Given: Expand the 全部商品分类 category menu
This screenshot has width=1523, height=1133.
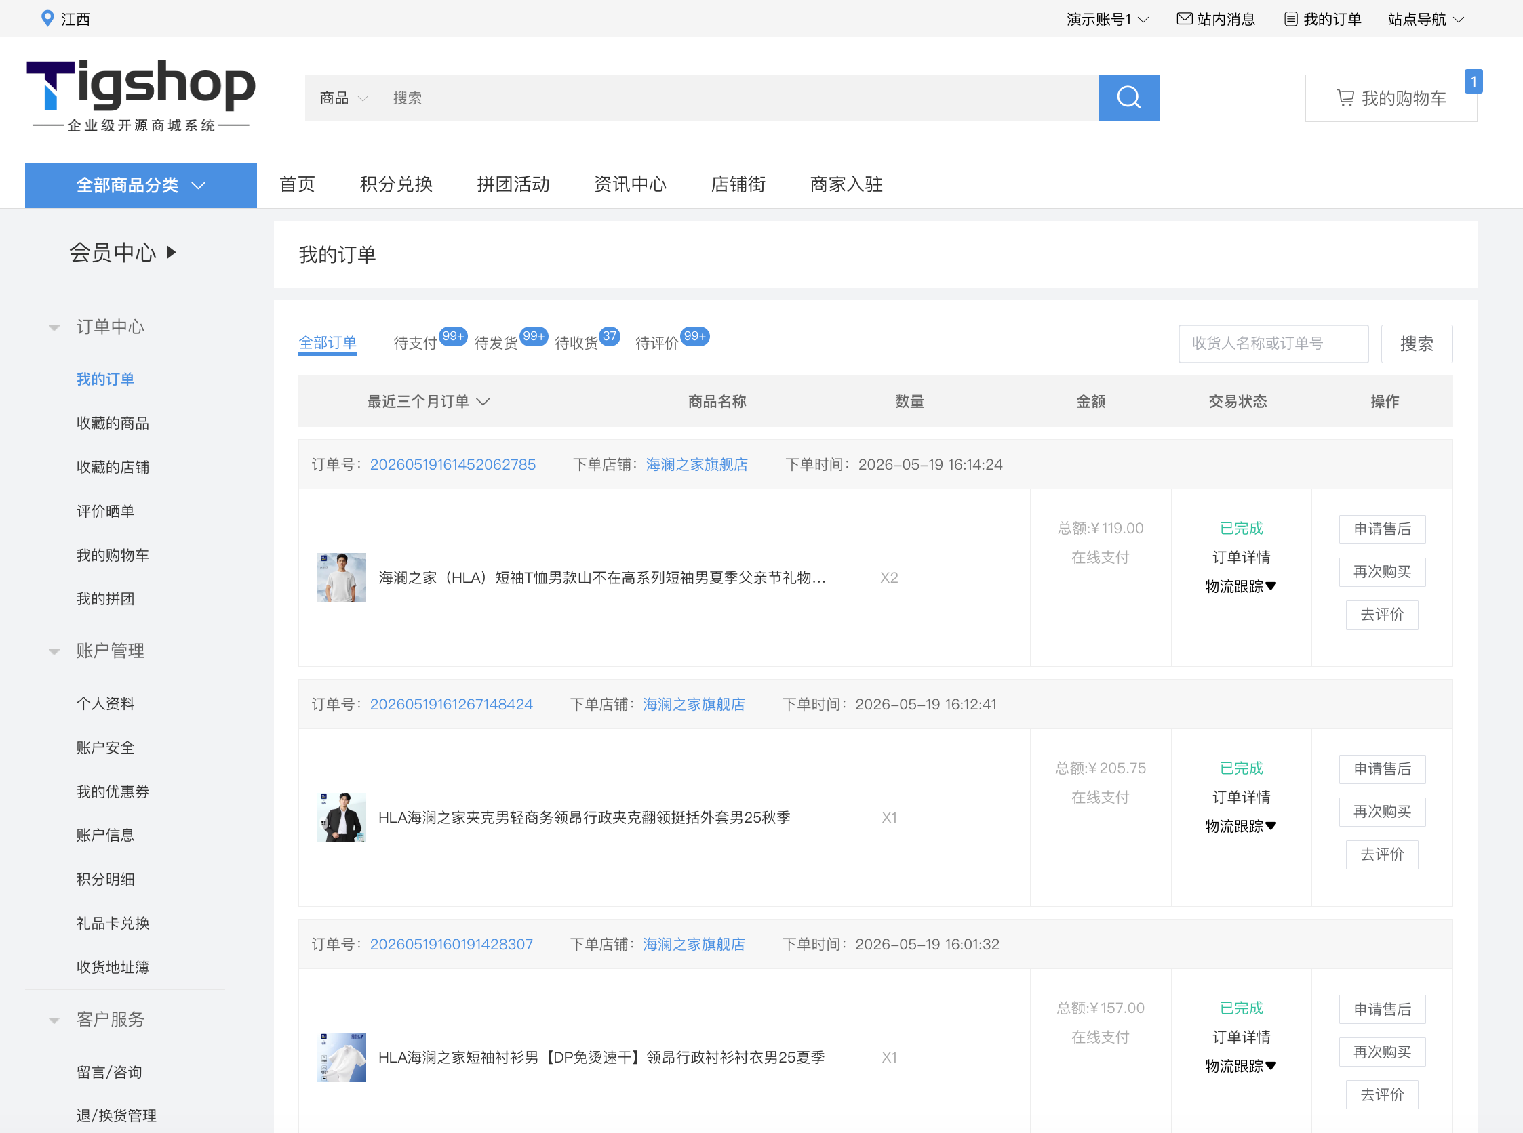Looking at the screenshot, I should pos(140,185).
